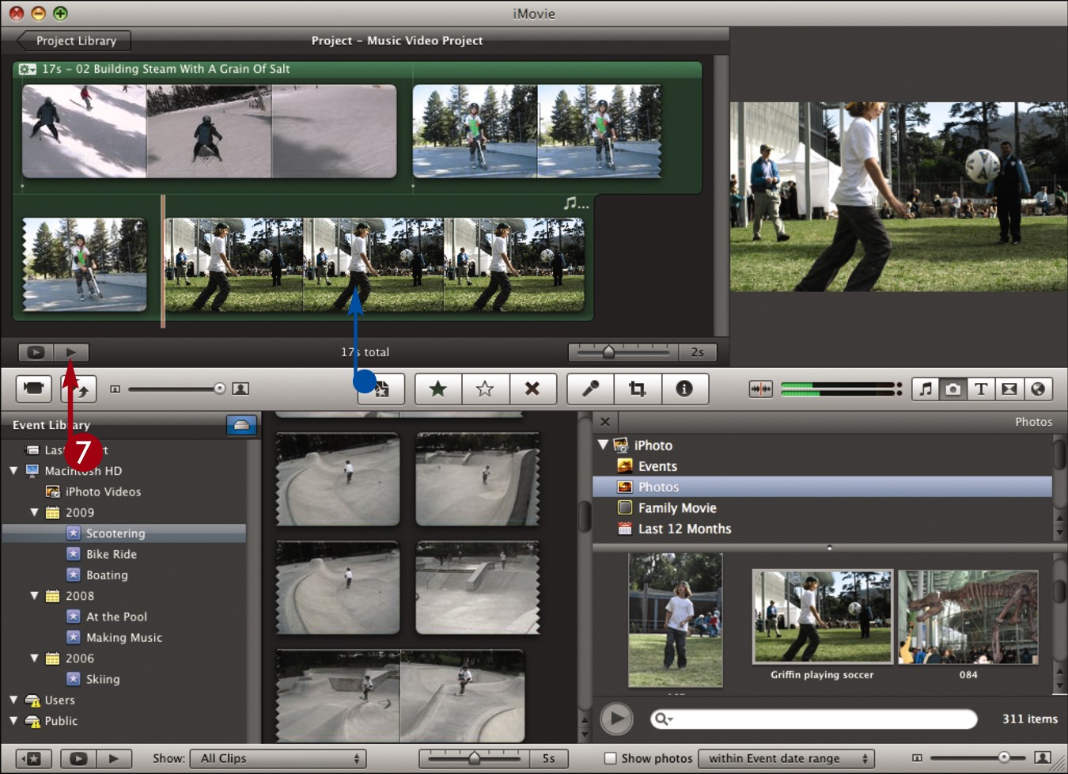
Task: Select the crop and rotate tool
Action: 637,389
